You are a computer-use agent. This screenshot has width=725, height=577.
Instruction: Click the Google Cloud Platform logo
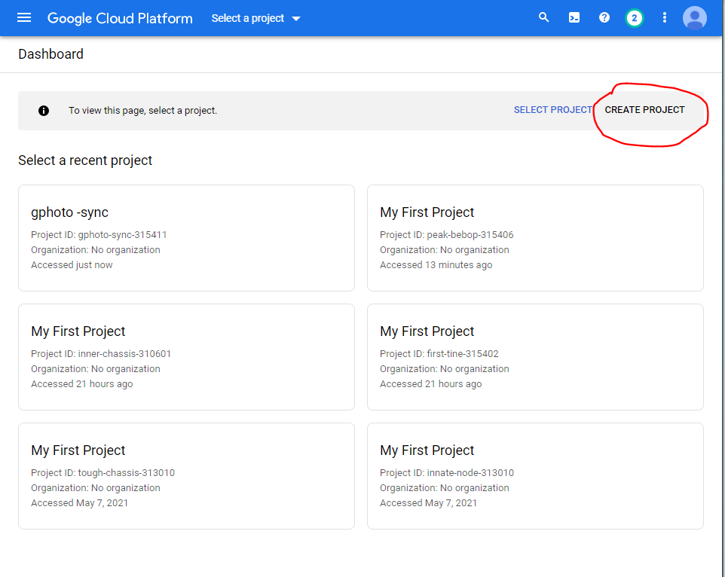pyautogui.click(x=120, y=18)
